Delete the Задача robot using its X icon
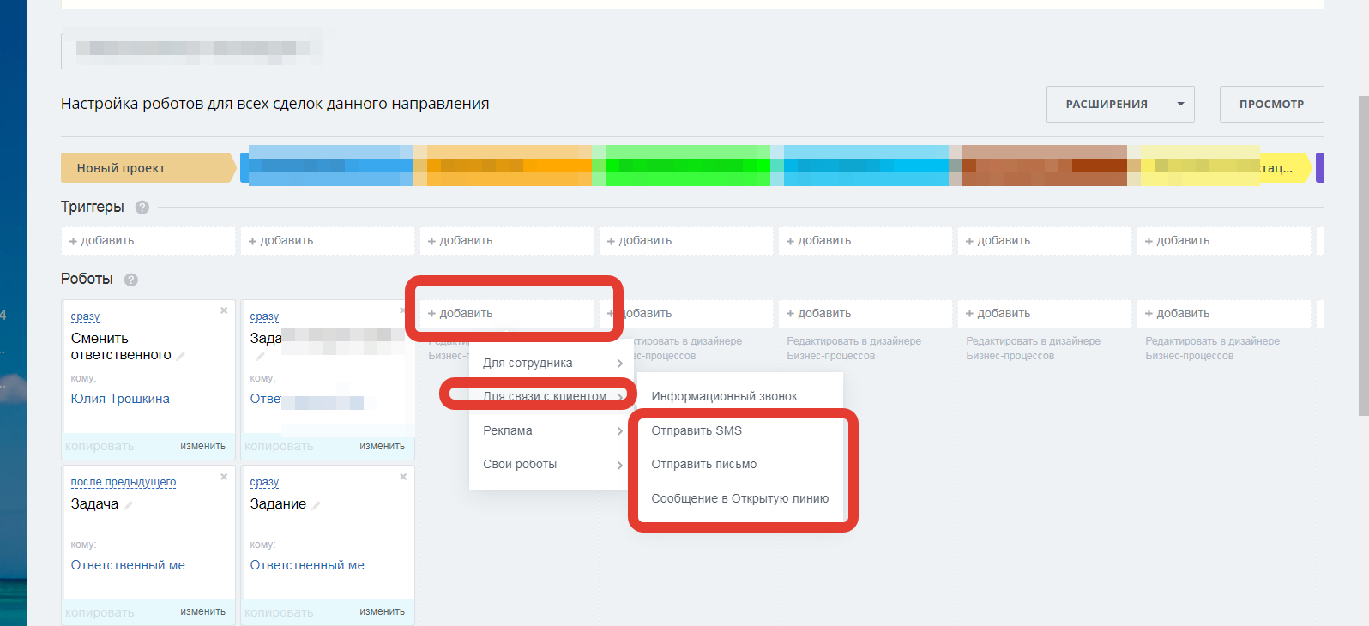 tap(224, 477)
